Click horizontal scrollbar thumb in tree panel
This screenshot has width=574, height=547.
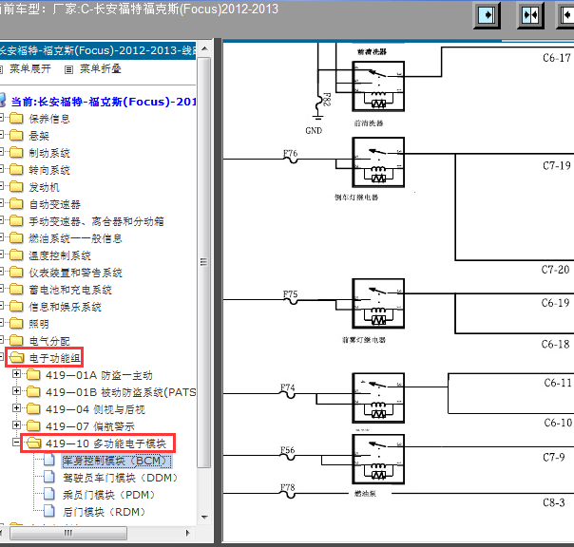(68, 533)
